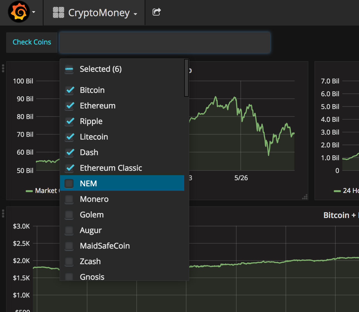
Task: Click the Bitcoin + panel title
Action: point(341,215)
